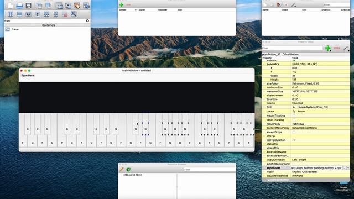Screen dimensions: 354x199
Task: Open Property Editor wrench configure menu
Action: pos(346,48)
